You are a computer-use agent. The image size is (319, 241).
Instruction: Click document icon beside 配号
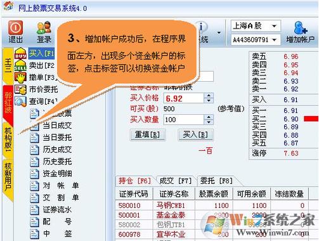pyautogui.click(x=34, y=222)
